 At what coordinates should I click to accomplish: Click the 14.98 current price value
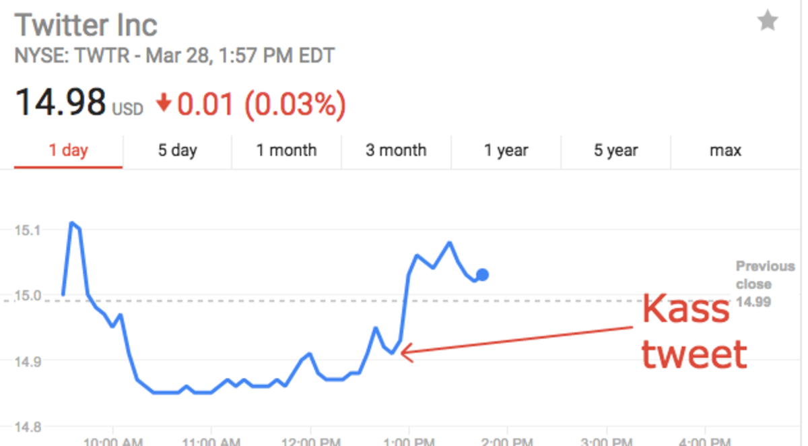(x=61, y=100)
